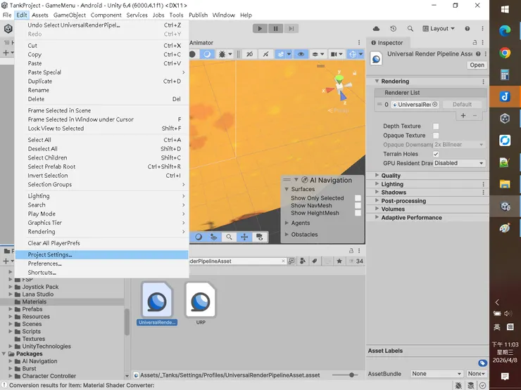This screenshot has width=521, height=390.
Task: Select Clear All PlayerPrefs menu item
Action: coord(101,243)
